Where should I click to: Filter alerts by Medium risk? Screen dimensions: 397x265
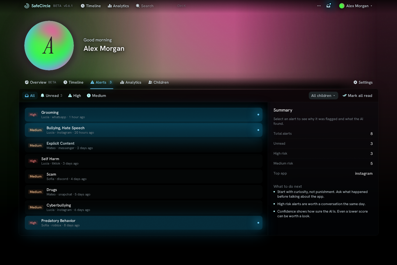pos(96,96)
